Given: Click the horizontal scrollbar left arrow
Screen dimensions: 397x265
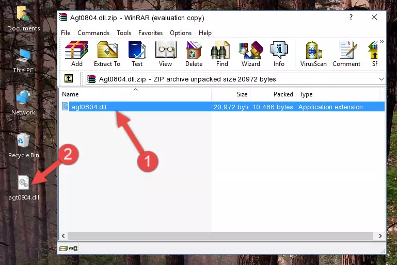Looking at the screenshot, I should tap(63, 236).
